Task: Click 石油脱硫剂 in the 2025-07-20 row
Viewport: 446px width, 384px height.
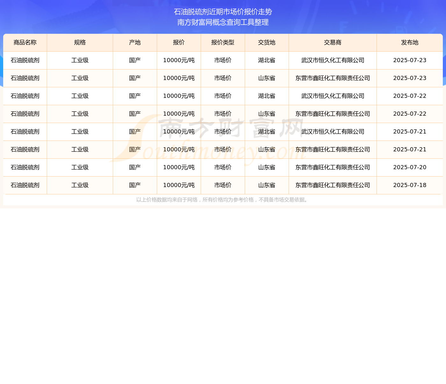Action: click(x=25, y=167)
